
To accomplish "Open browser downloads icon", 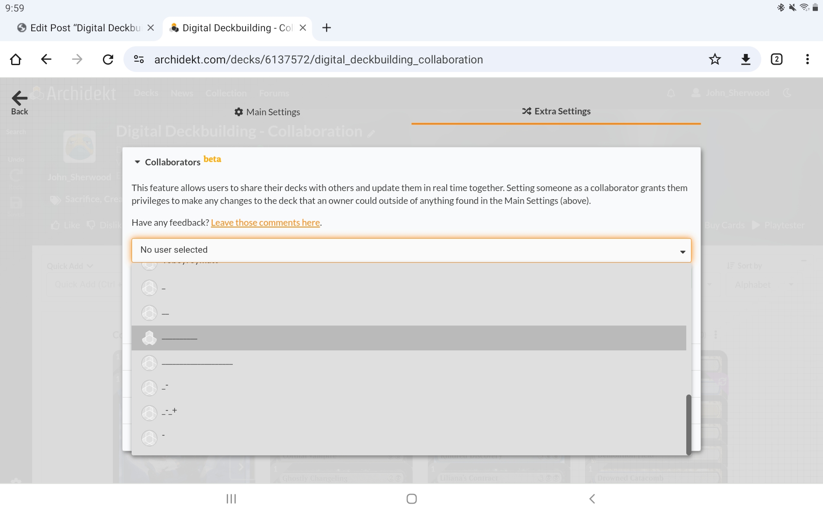I will (746, 59).
